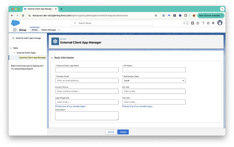Select External Client App Manager in sidebar
The width and height of the screenshot is (234, 147).
pyautogui.click(x=33, y=57)
